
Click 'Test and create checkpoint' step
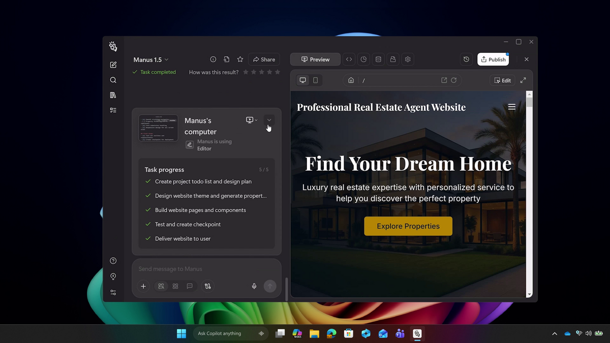click(x=188, y=224)
